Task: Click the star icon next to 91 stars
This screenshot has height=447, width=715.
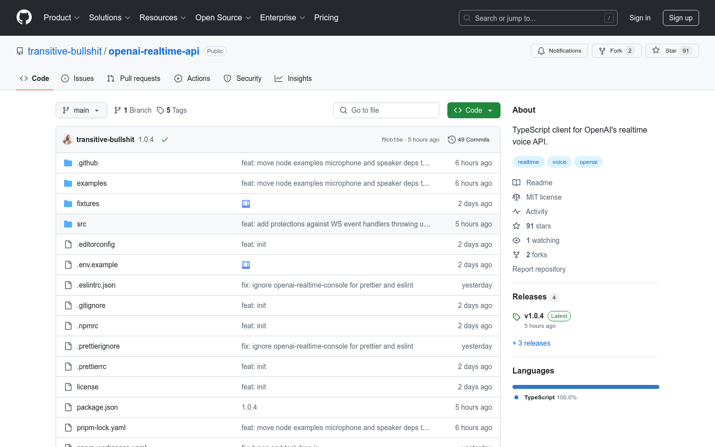Action: tap(516, 226)
